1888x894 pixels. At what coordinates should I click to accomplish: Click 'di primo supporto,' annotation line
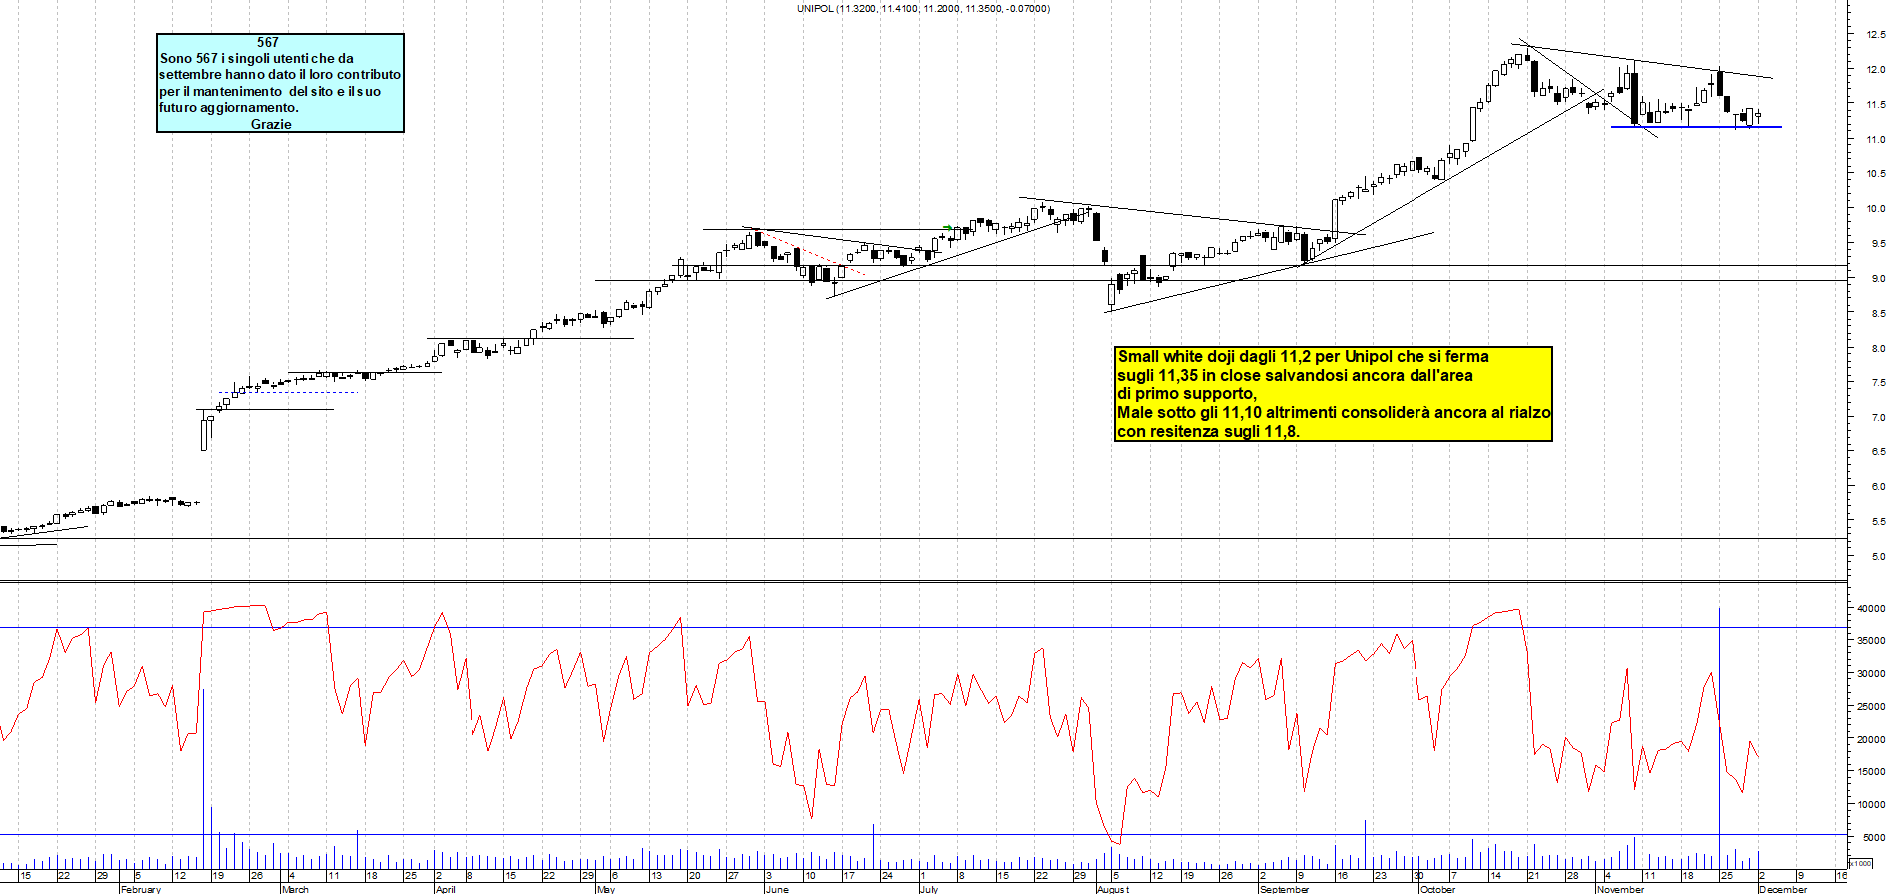[x=1187, y=394]
